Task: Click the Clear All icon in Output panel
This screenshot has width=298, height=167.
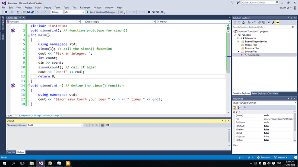Action: click(102, 125)
